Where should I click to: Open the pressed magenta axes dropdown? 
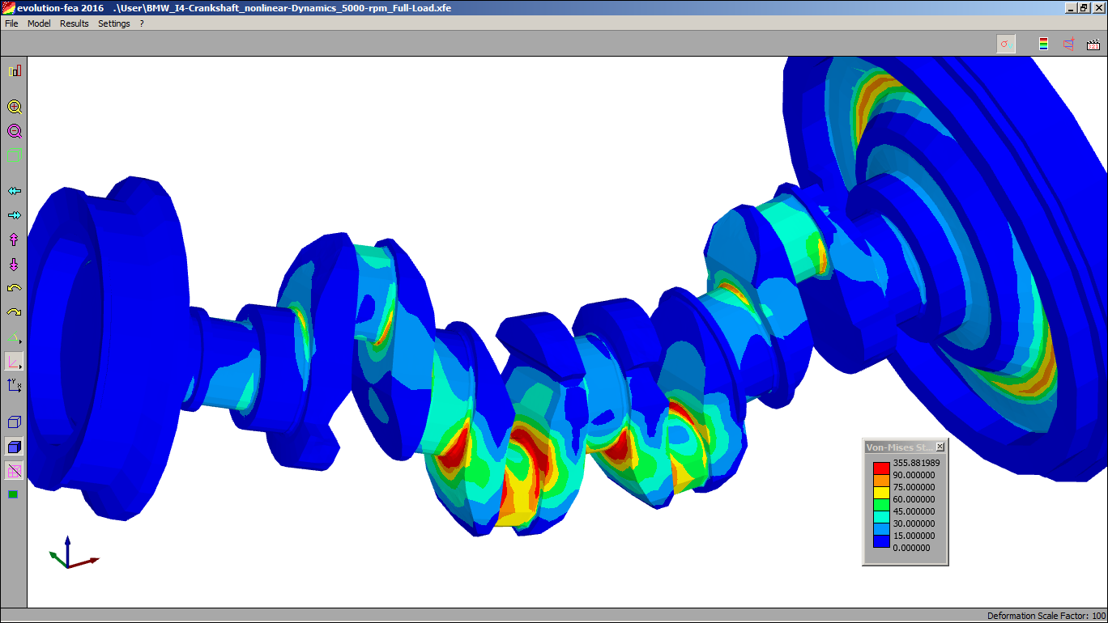[15, 361]
